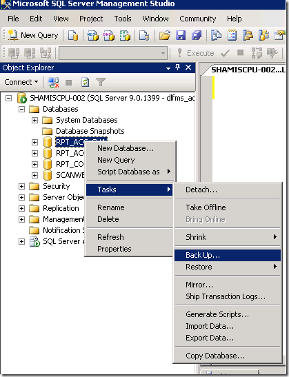Select Copy Database... menu entry
Image resolution: width=289 pixels, height=377 pixels.
[x=228, y=356]
